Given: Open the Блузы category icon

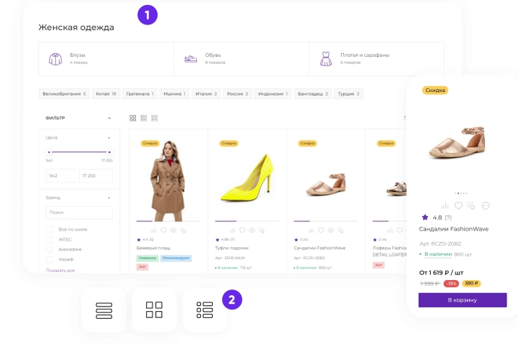Looking at the screenshot, I should pos(55,59).
